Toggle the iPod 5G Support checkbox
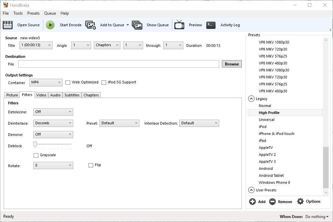This screenshot has width=333, height=222. click(104, 82)
